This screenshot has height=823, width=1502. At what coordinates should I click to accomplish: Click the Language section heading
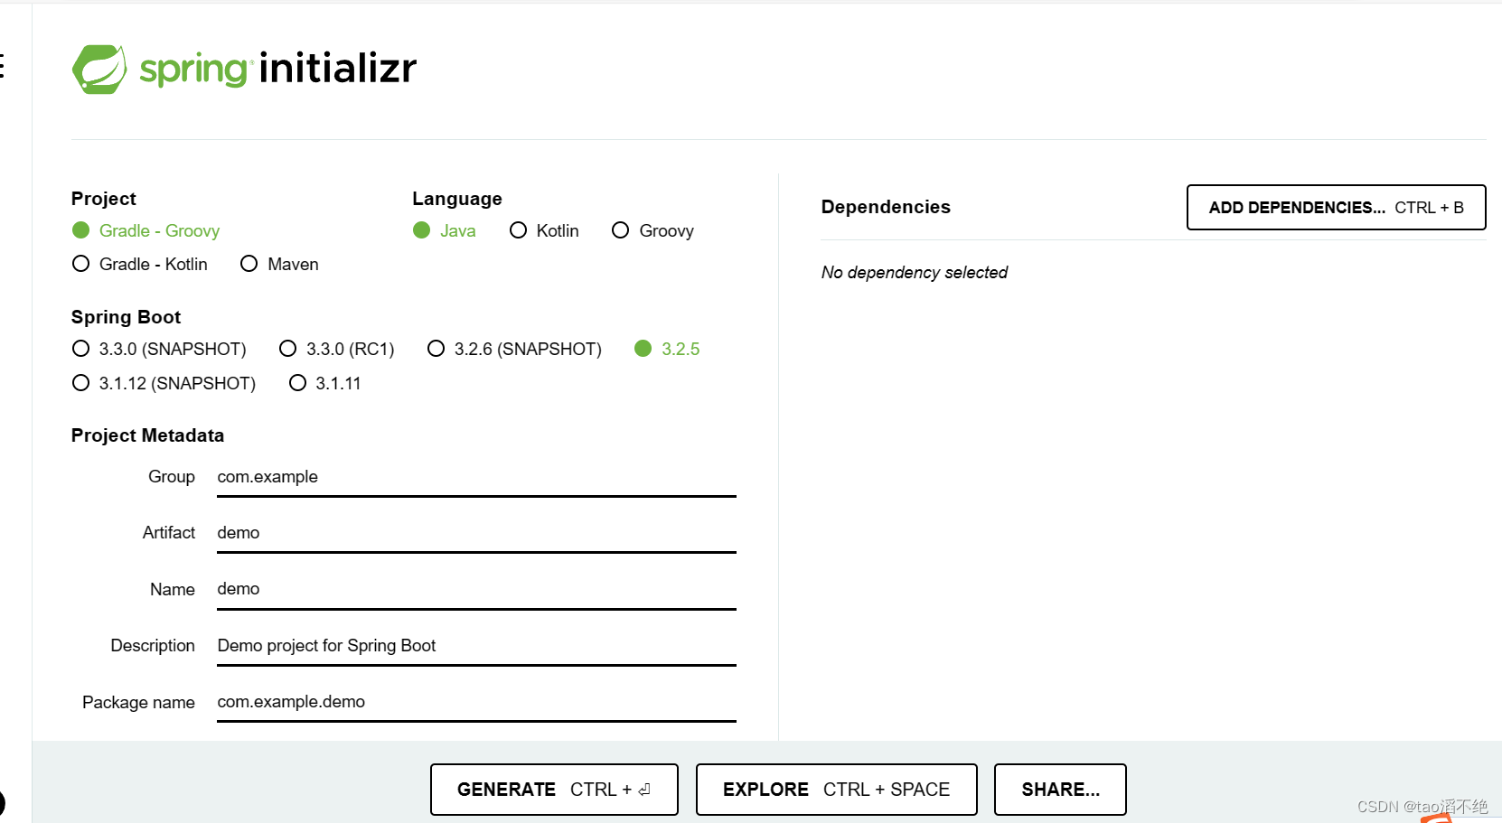pyautogui.click(x=457, y=199)
